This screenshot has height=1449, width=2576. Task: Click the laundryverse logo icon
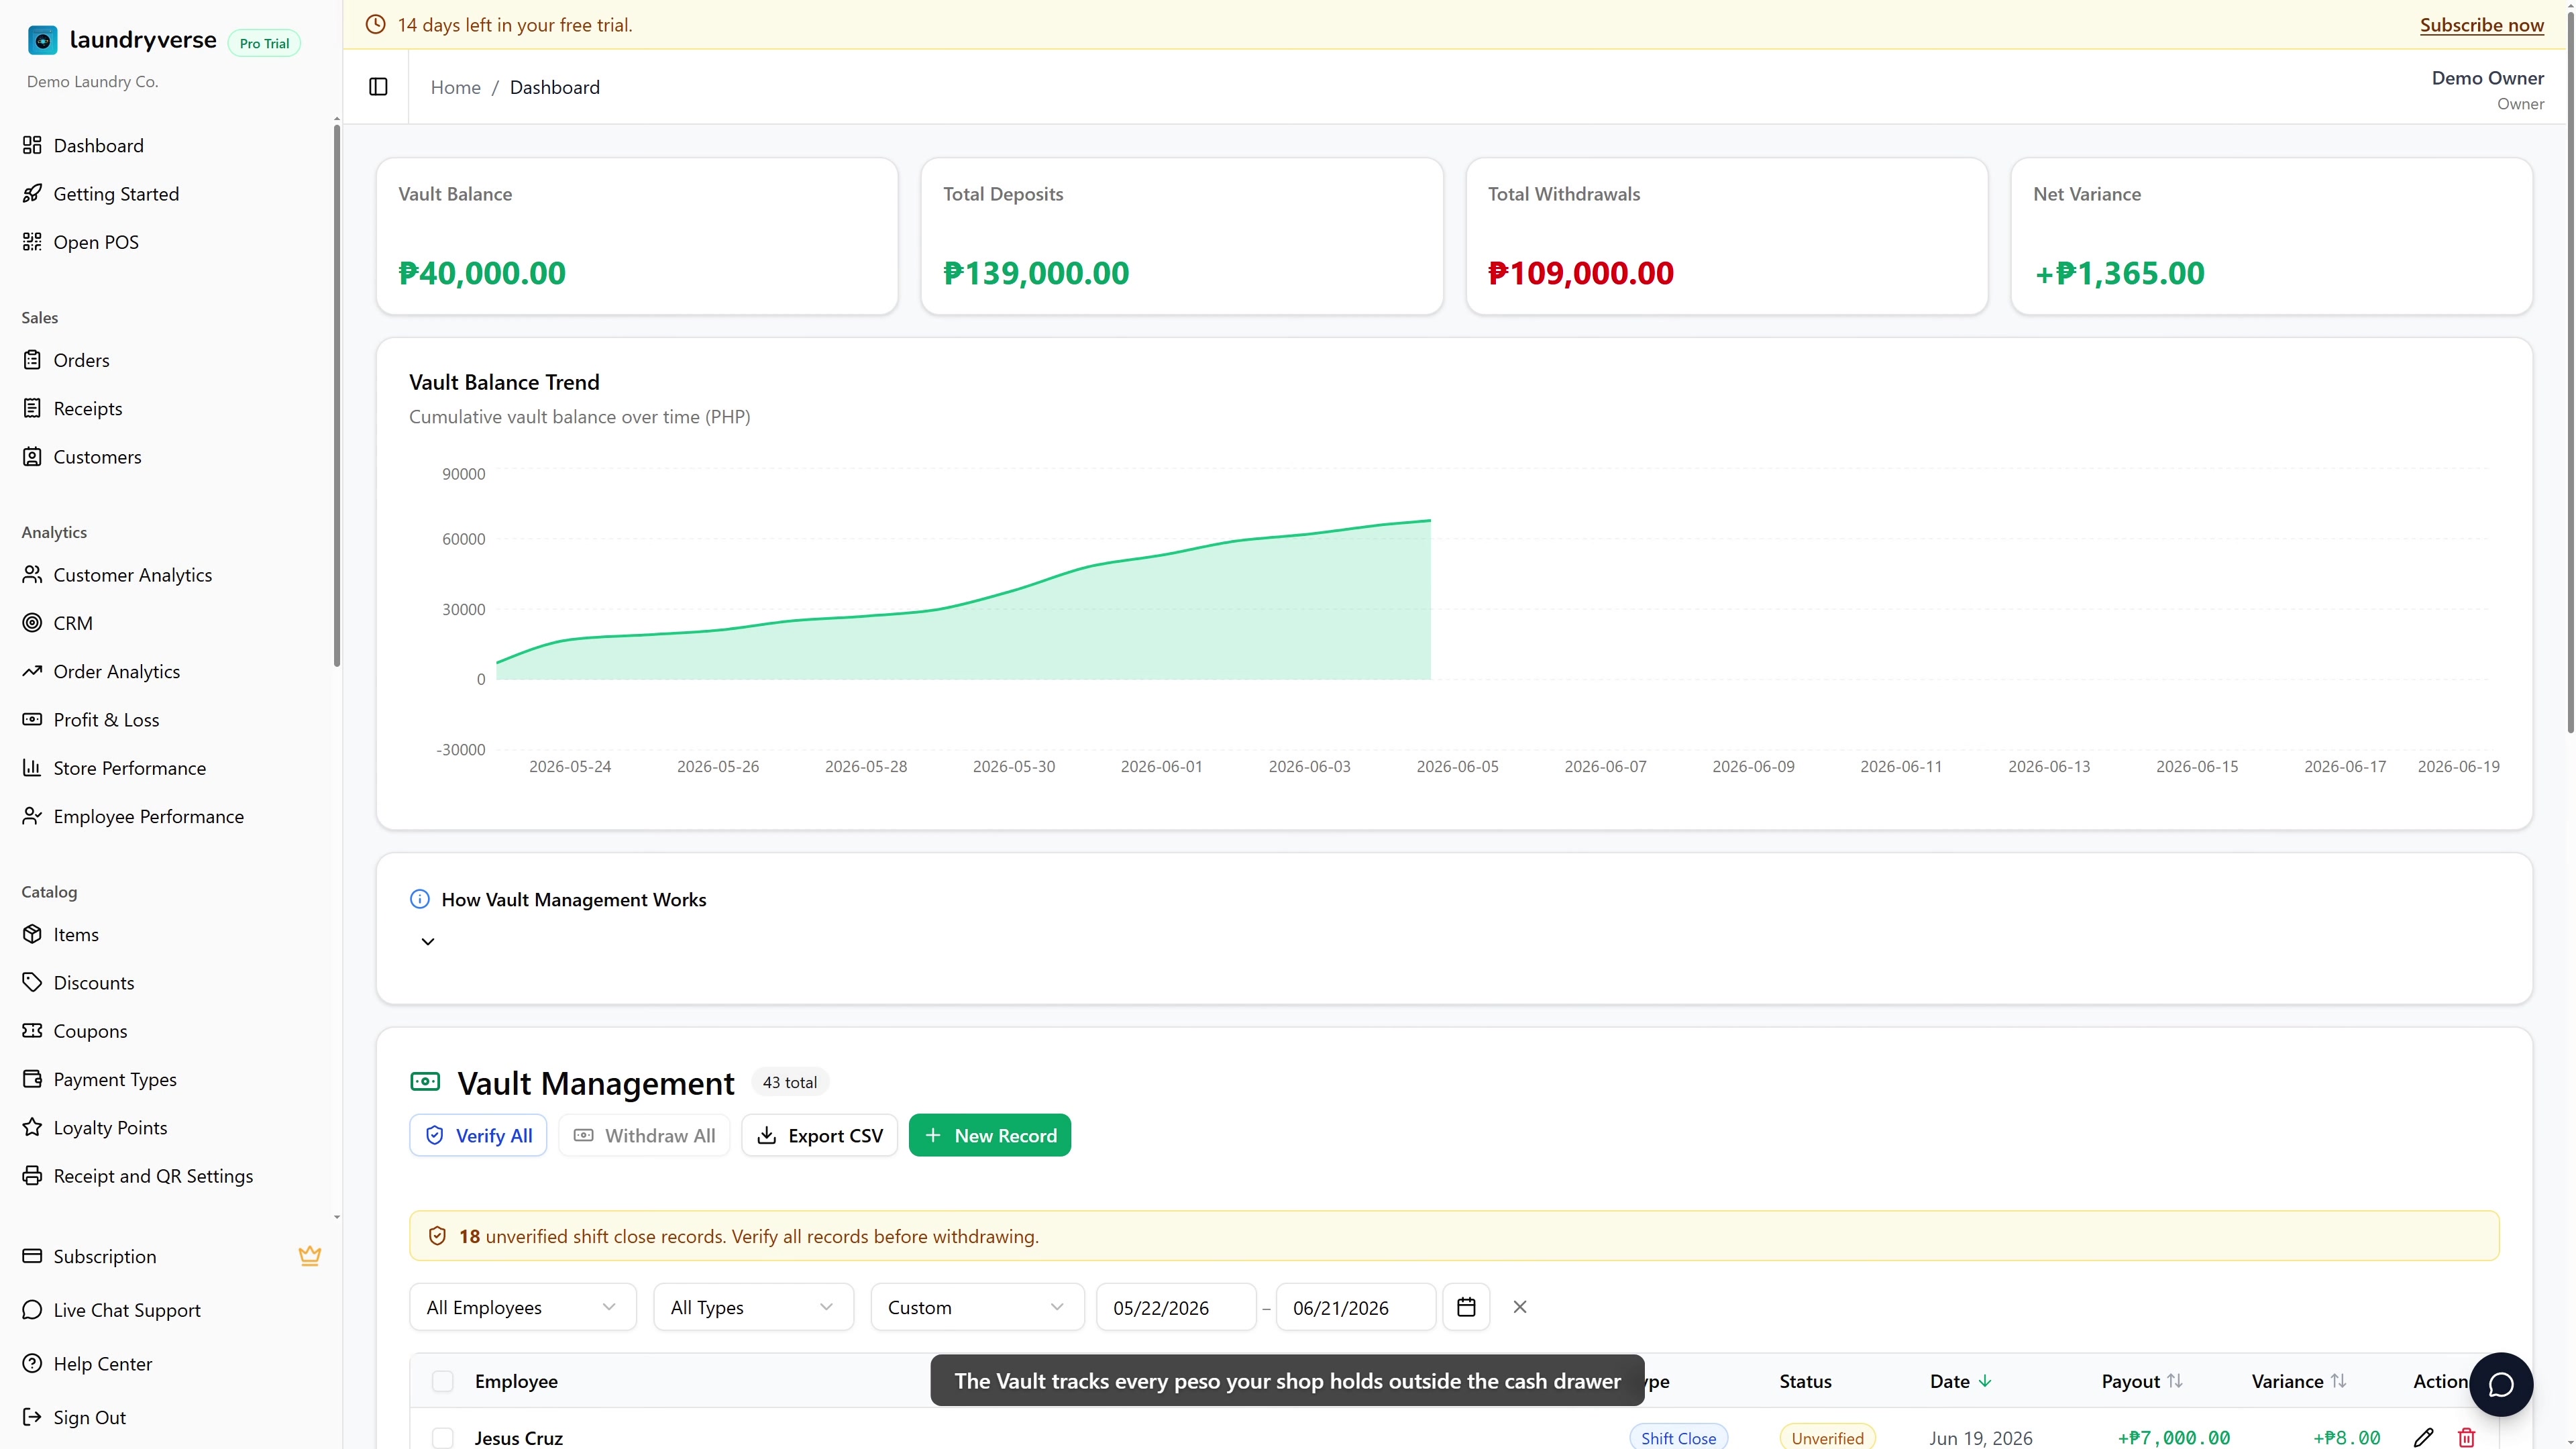click(42, 40)
